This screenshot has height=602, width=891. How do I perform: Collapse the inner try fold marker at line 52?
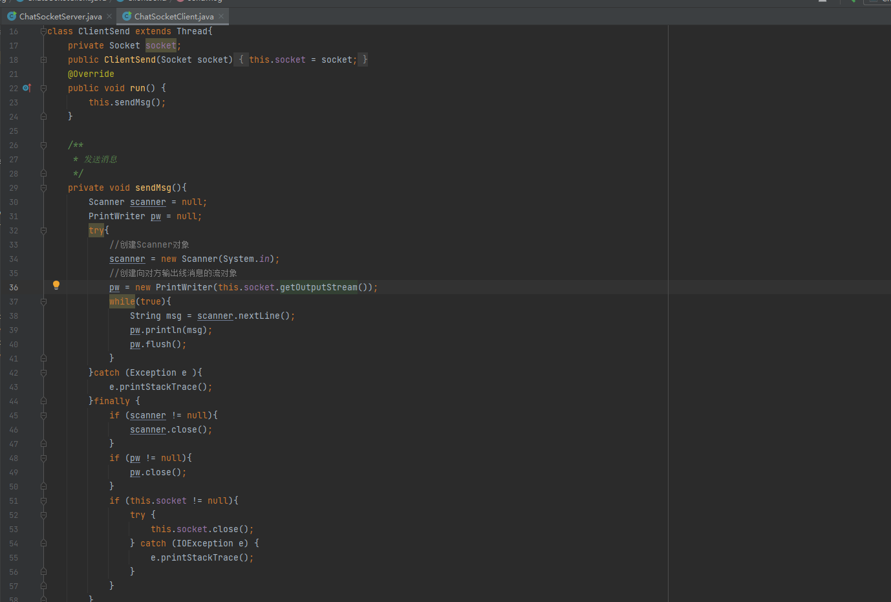[43, 515]
